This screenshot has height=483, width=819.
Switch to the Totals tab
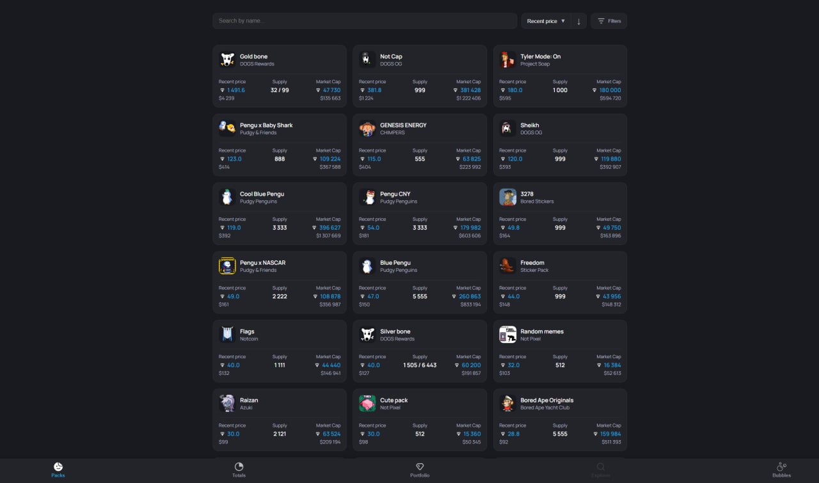point(239,470)
